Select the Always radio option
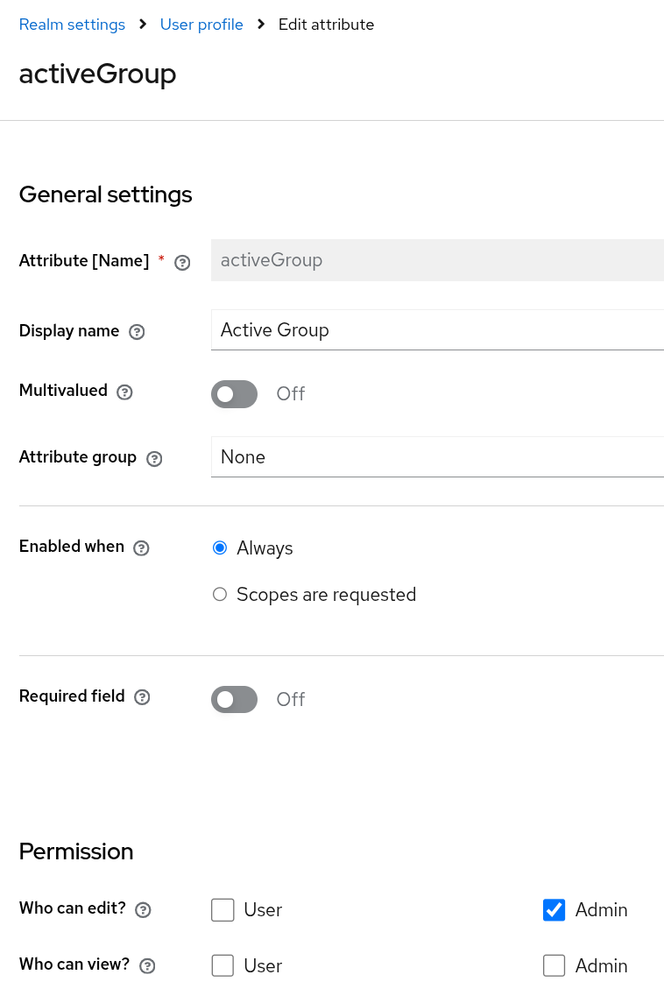 click(x=220, y=548)
